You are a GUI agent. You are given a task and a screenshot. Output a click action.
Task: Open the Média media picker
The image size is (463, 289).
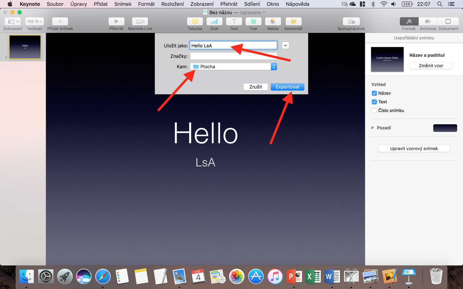[273, 22]
